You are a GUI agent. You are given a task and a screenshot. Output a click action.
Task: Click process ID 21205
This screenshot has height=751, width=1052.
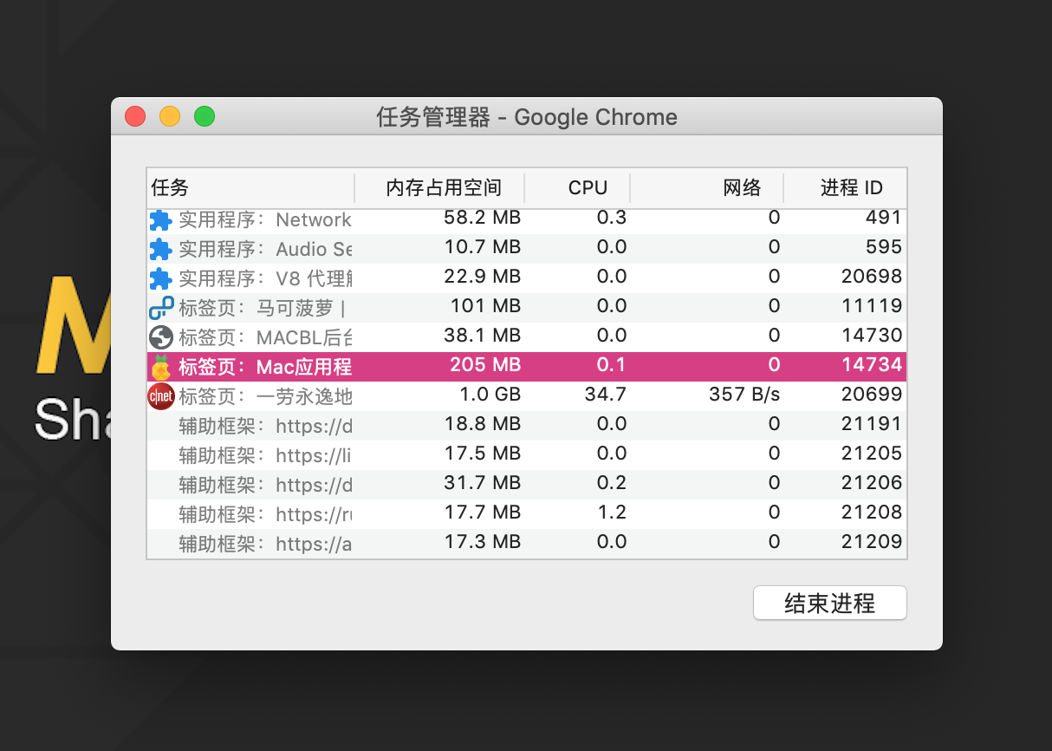point(872,454)
